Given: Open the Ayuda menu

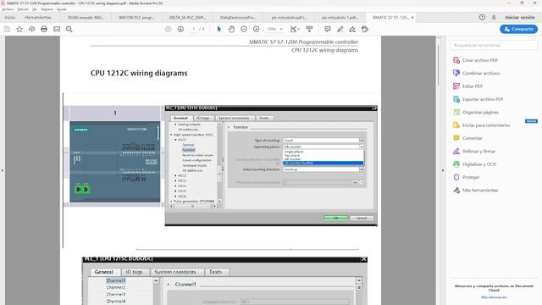Looking at the screenshot, I should coord(62,9).
